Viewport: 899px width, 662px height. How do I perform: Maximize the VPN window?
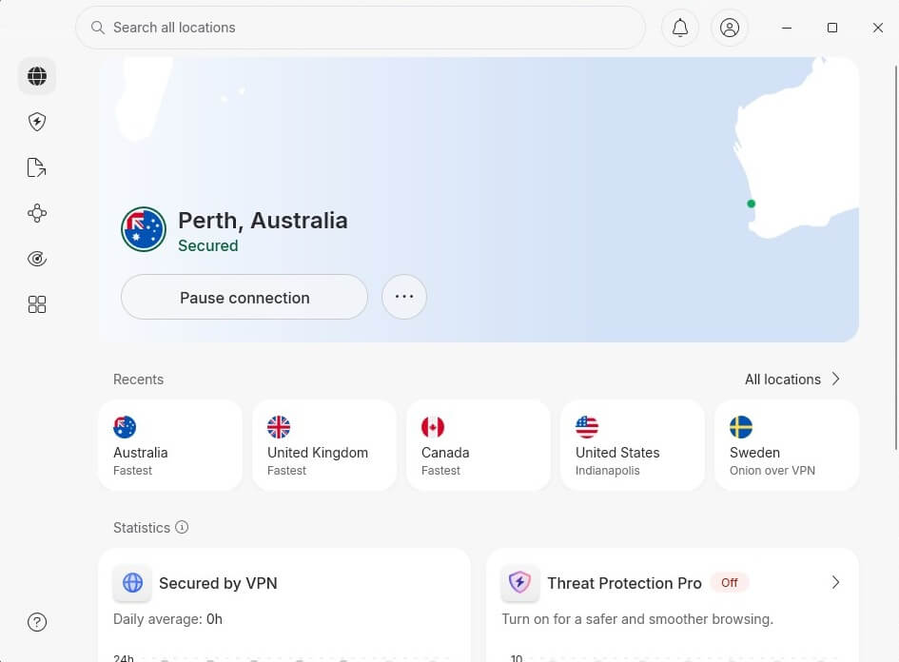tap(832, 28)
